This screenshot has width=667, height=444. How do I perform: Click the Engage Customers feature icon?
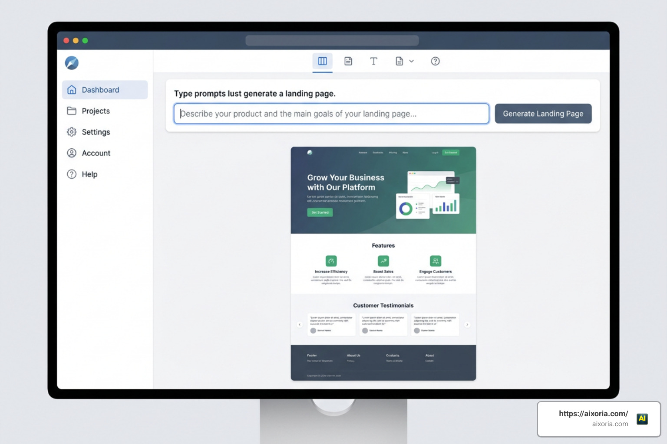click(436, 261)
